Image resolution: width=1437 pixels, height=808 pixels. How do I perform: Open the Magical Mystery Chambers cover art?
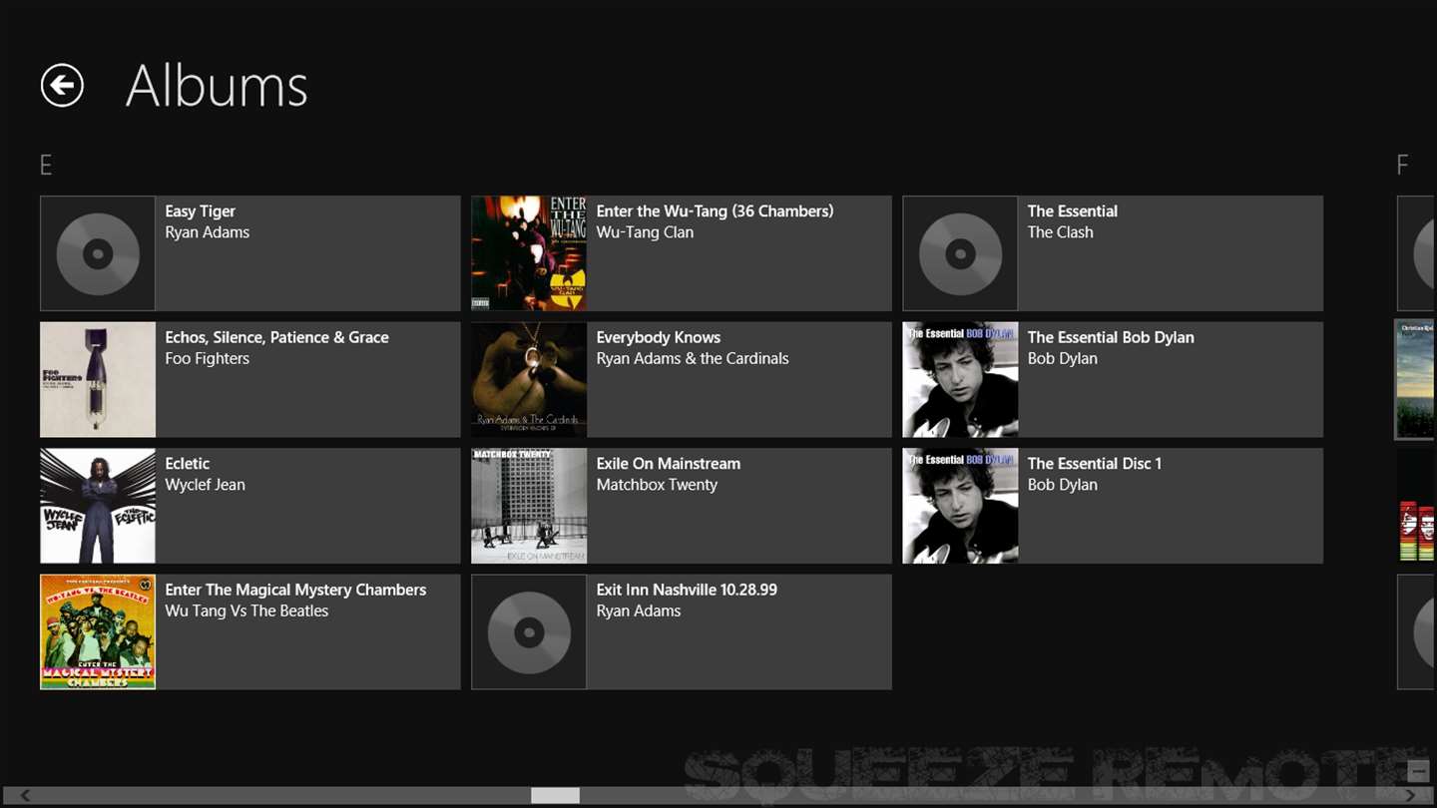pyautogui.click(x=98, y=631)
